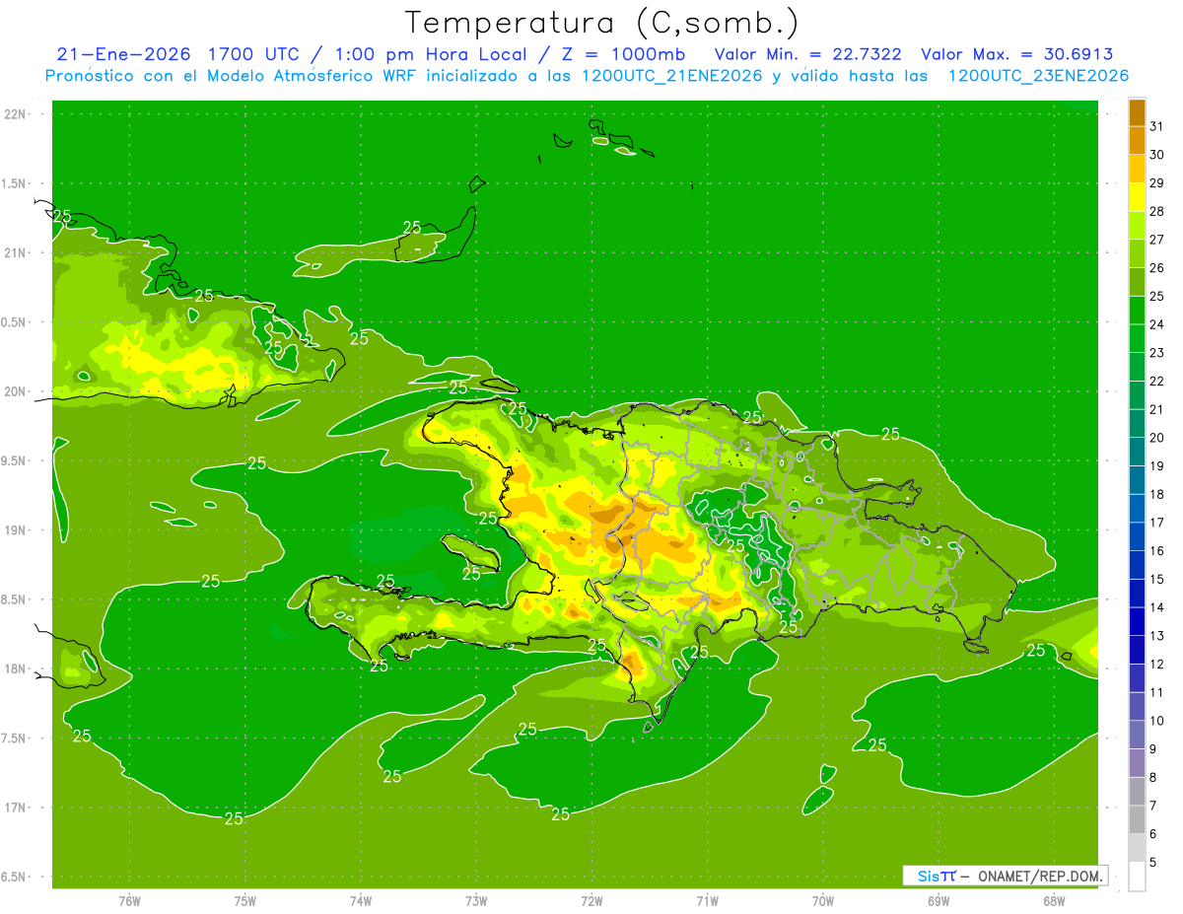
Task: Click the '1:00 pm Hora Local' text
Action: tap(432, 54)
